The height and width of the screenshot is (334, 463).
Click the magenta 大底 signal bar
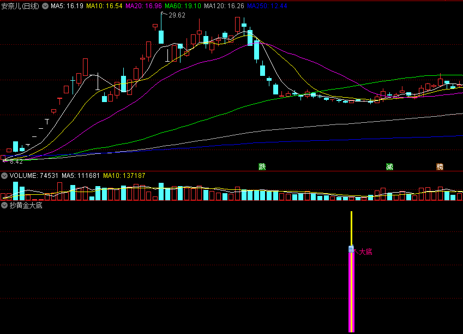351,292
